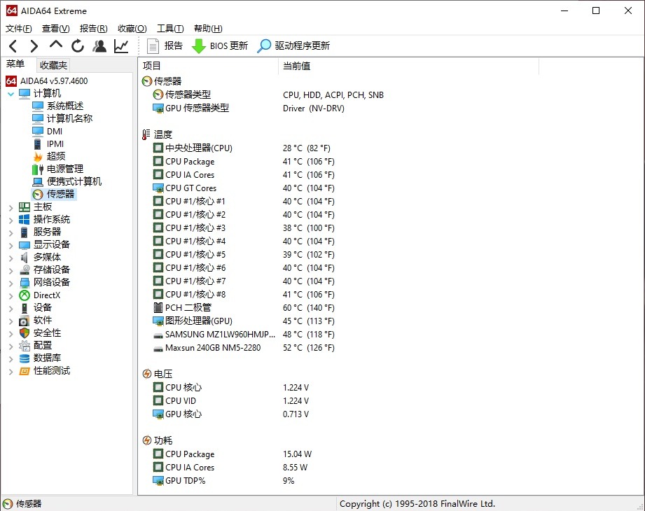This screenshot has height=511, width=645.
Task: Click the 主板 motherboard icon
Action: 25,207
